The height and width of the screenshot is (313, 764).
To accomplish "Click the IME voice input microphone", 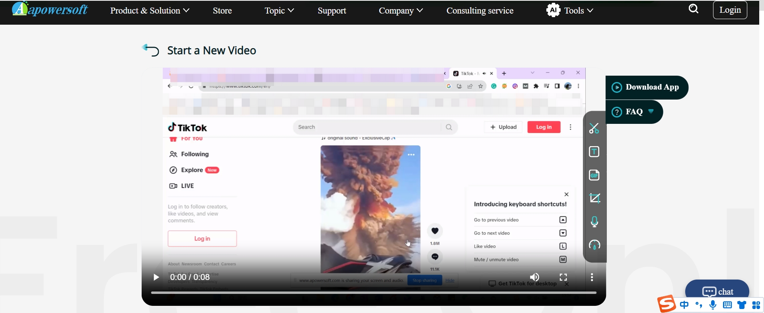I will click(713, 305).
